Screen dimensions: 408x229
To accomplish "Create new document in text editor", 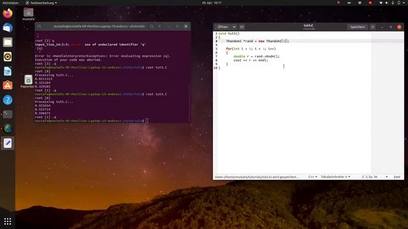I will (x=242, y=27).
